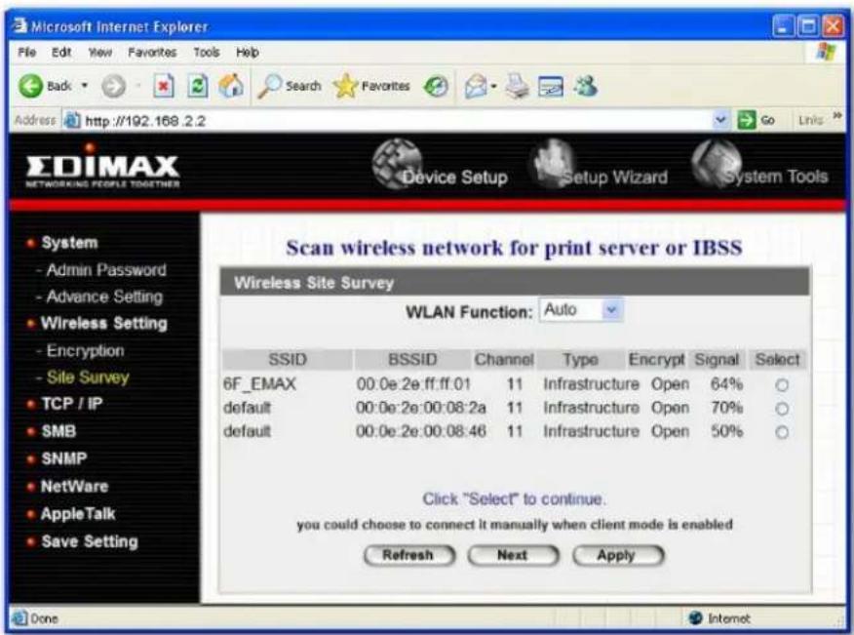Select the radio button for the 50% signal network
854x635 pixels.
point(782,432)
